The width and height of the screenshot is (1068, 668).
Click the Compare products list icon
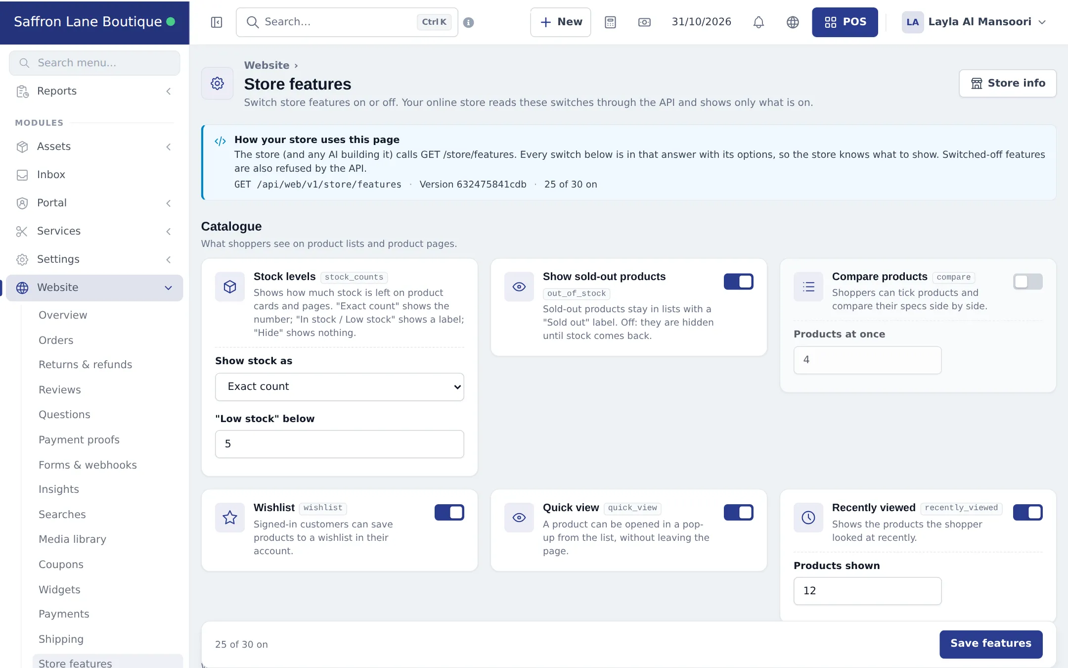[808, 286]
